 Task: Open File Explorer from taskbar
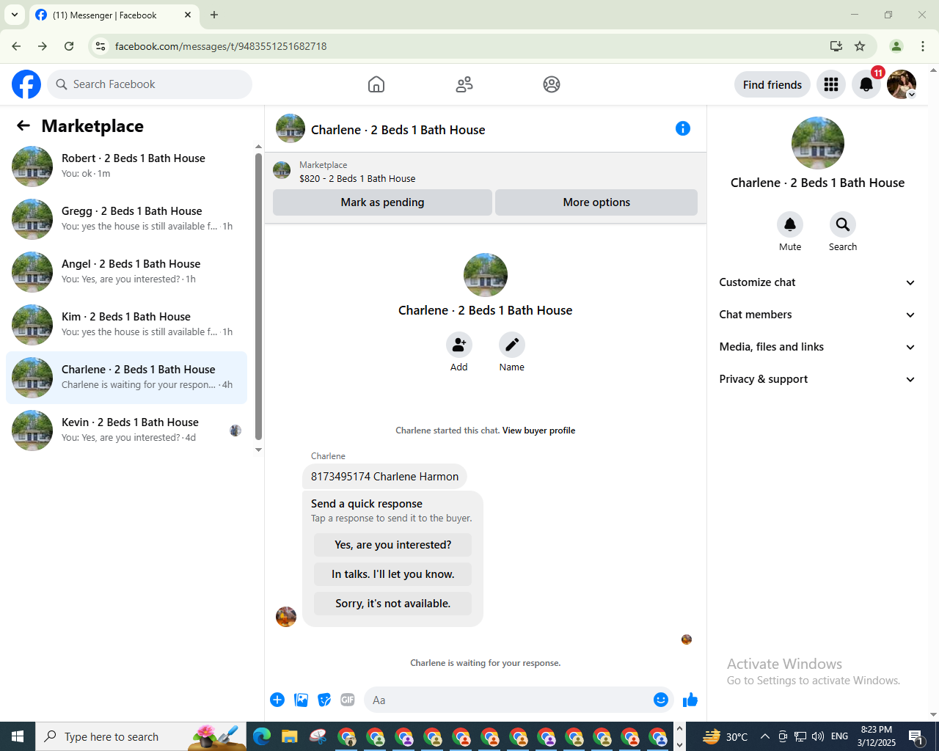click(290, 736)
